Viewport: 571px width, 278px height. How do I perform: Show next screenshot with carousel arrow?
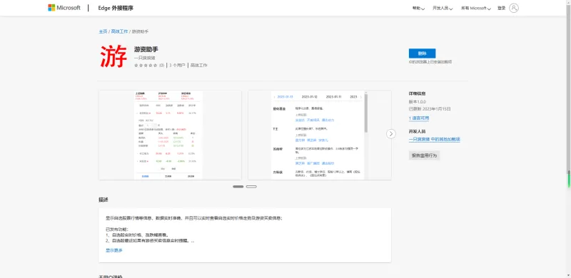coord(390,133)
